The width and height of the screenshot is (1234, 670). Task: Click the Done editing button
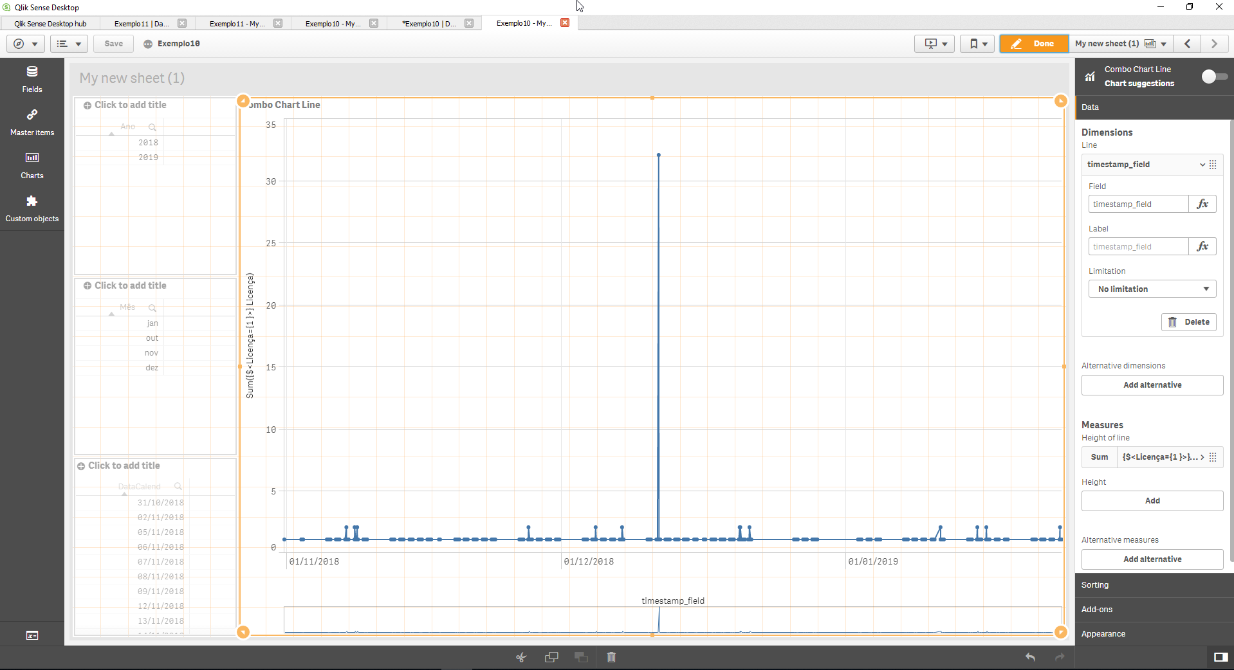(x=1034, y=44)
